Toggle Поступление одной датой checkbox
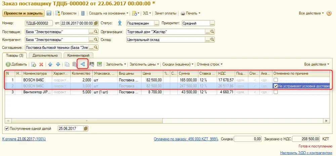 click(7, 129)
